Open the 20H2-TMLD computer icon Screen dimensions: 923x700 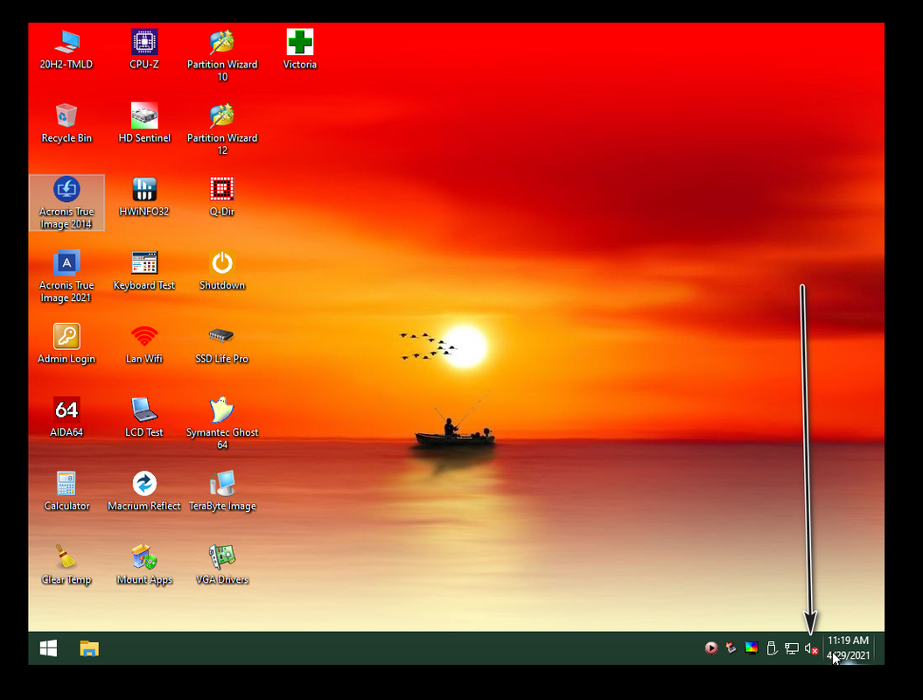pyautogui.click(x=66, y=50)
